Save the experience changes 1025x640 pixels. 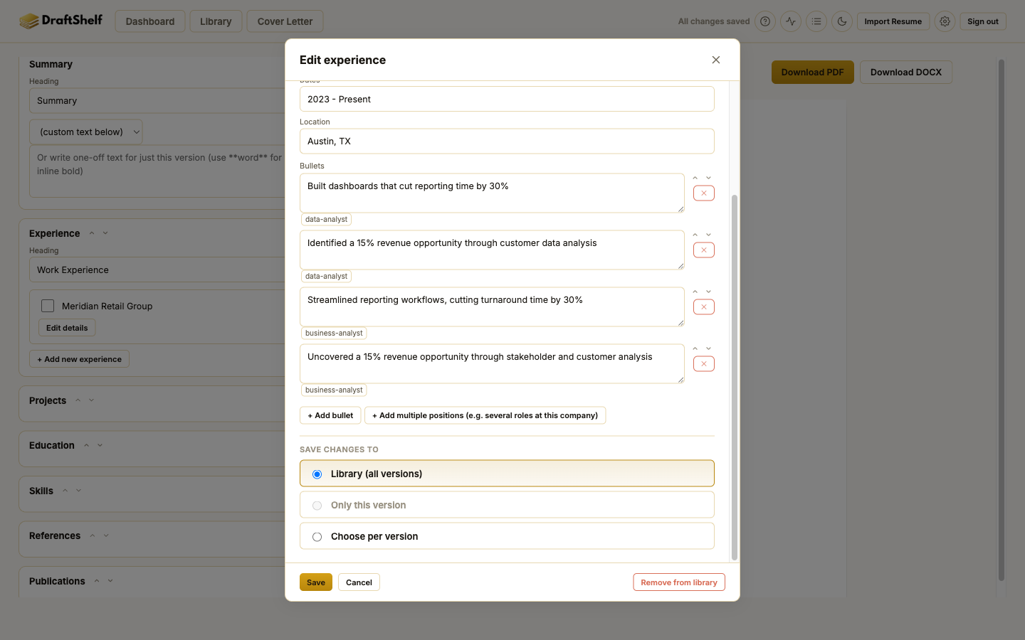coord(316,582)
